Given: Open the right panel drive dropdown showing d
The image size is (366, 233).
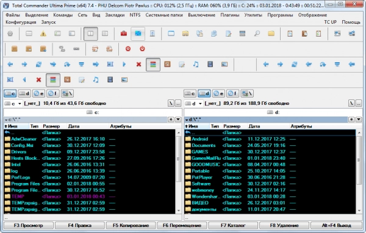Looking at the screenshot, I should point(193,104).
